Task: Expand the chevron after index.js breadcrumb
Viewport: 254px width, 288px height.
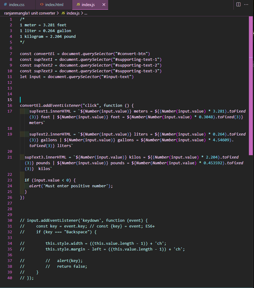Action: pyautogui.click(x=82, y=13)
